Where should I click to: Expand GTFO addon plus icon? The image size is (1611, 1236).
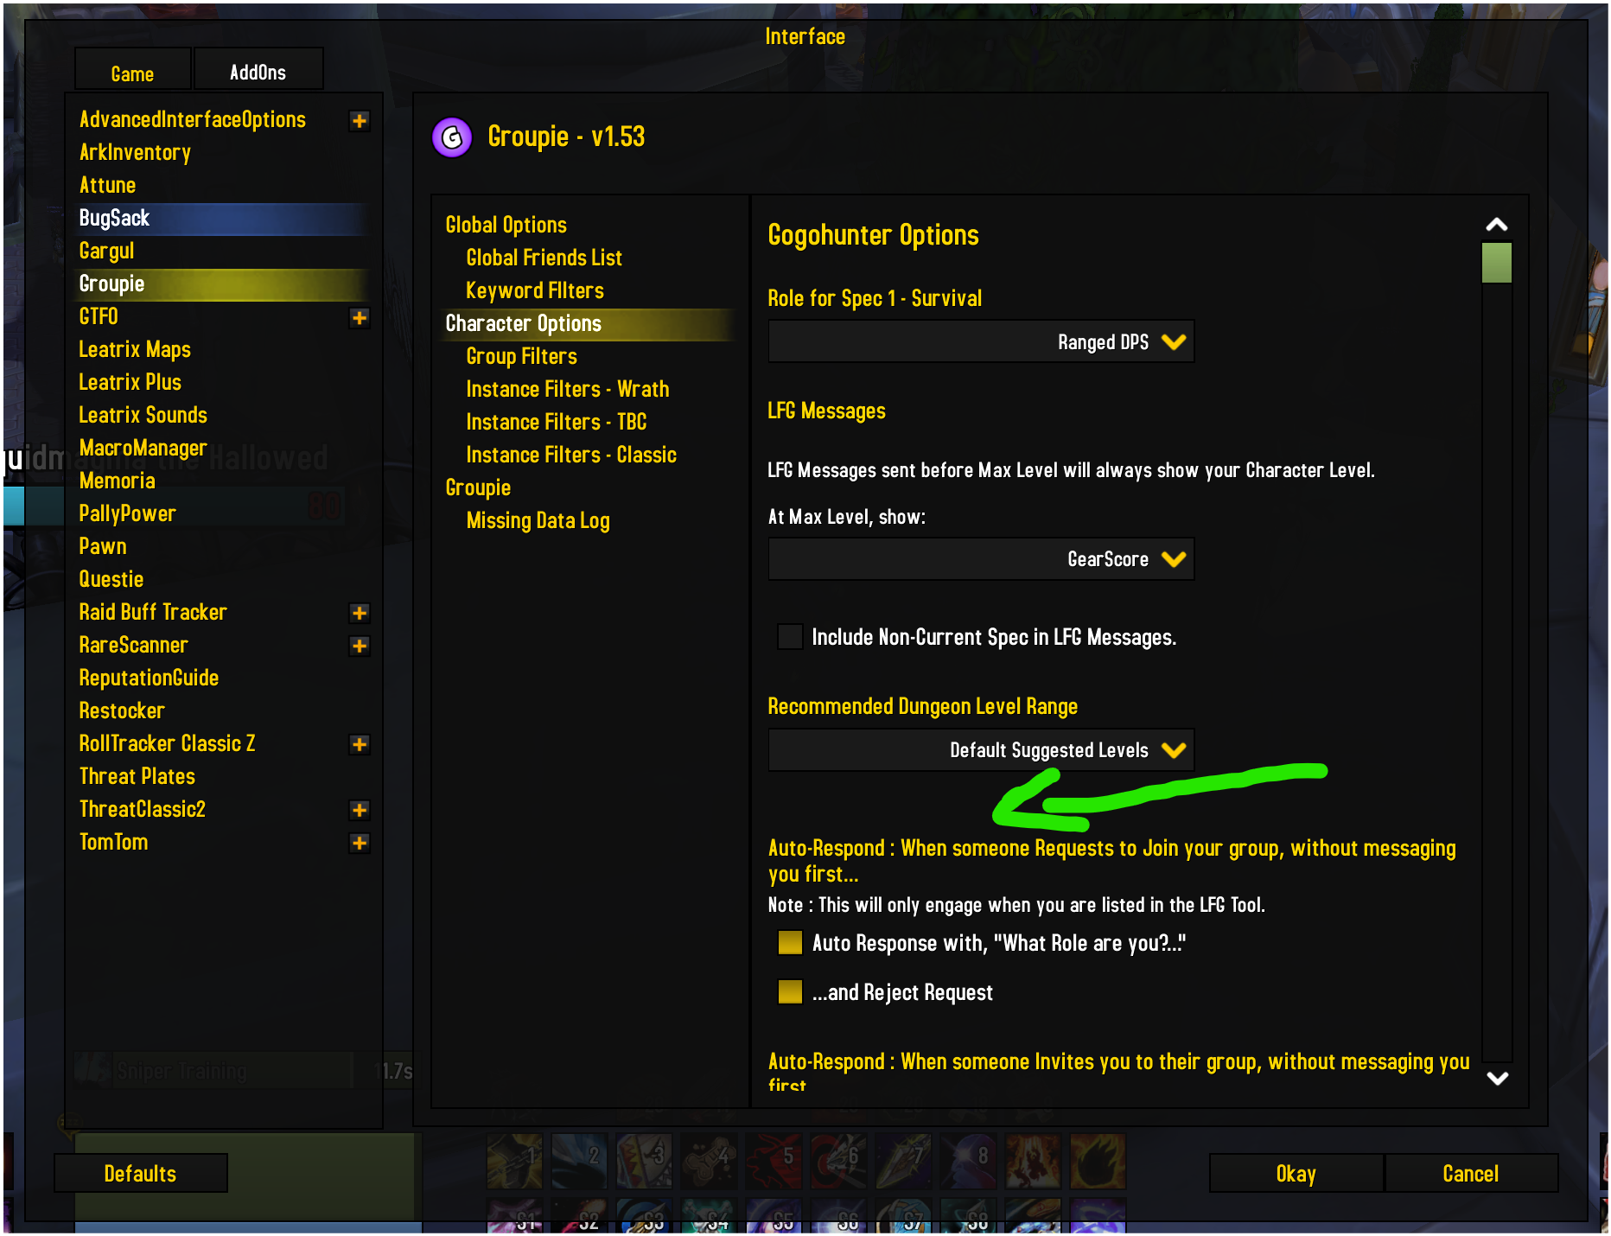tap(360, 317)
